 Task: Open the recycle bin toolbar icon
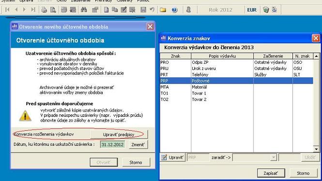pos(266,10)
